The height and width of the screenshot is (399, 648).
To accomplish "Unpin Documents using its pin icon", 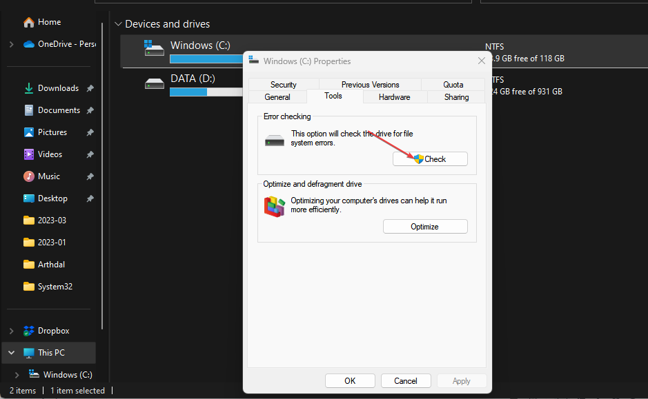I will (x=90, y=110).
